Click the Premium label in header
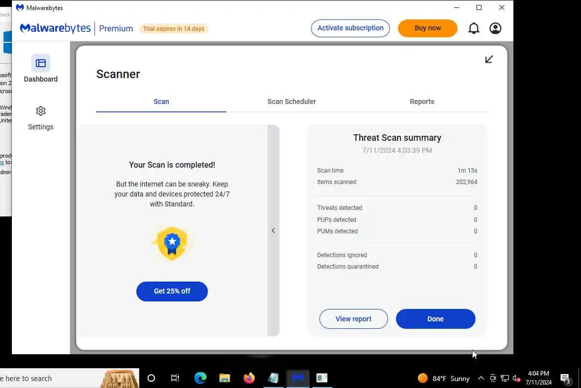Viewport: 581px width, 388px height. click(116, 28)
